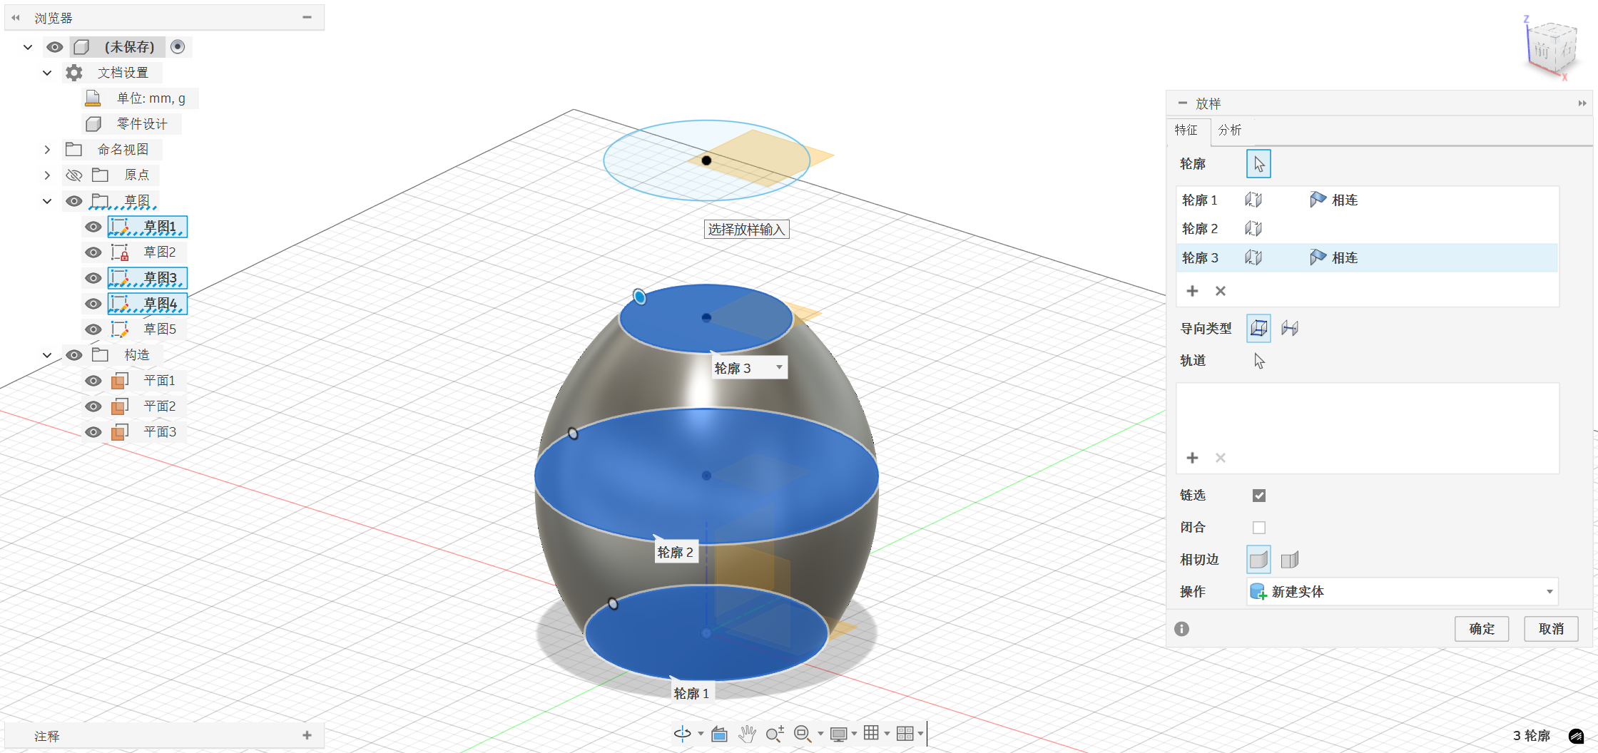
Task: Select the 轮廓 2 row in profile list
Action: tap(1367, 229)
